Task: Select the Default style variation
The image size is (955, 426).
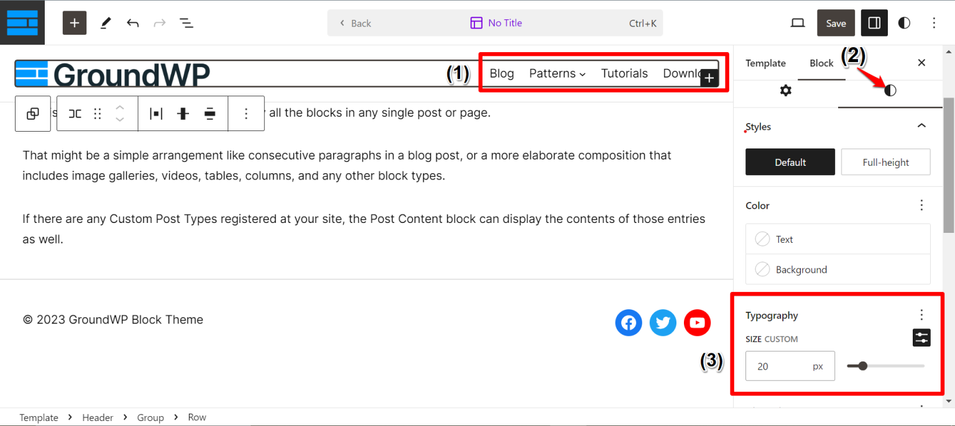Action: click(x=790, y=162)
